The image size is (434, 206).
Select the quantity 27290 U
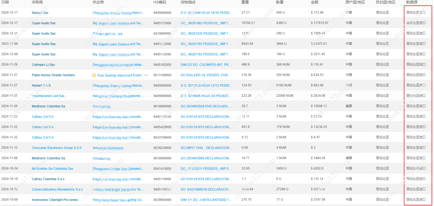(282, 189)
